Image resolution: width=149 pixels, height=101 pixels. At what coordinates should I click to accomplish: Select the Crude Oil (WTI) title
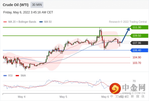pyautogui.click(x=16, y=5)
